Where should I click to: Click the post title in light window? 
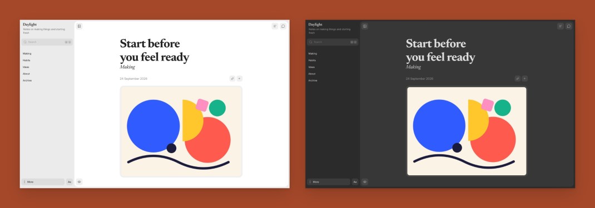[155, 50]
